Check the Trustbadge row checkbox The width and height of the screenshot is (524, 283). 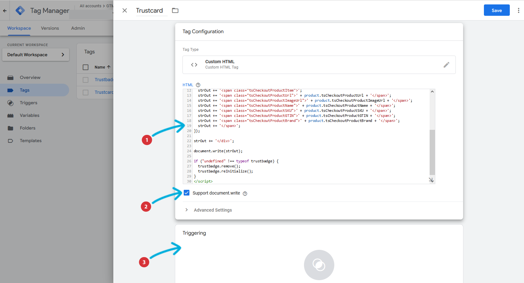[86, 80]
